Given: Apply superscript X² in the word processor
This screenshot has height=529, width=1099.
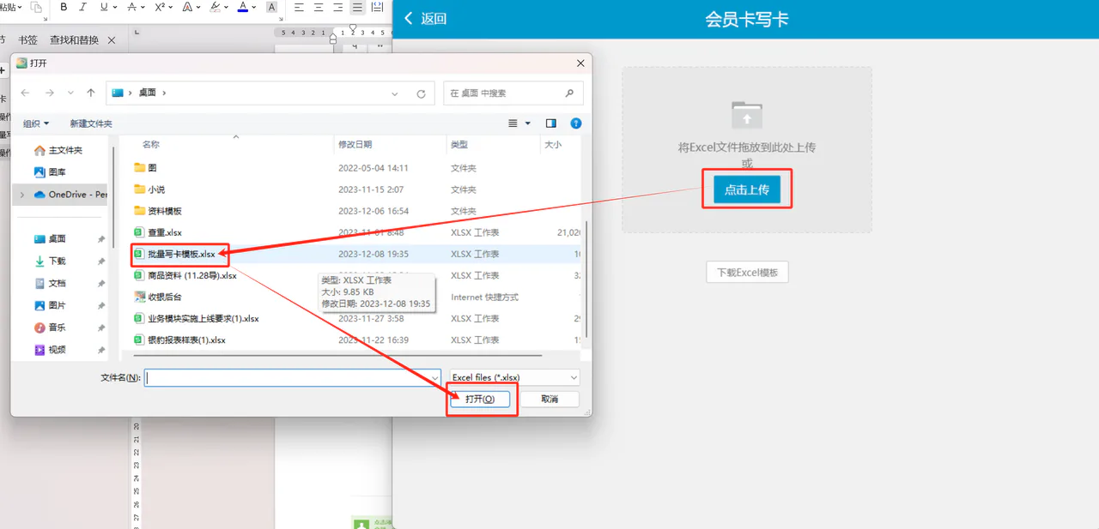Looking at the screenshot, I should [160, 7].
